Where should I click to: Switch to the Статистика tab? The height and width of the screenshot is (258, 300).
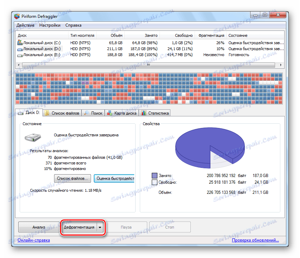tap(155, 113)
